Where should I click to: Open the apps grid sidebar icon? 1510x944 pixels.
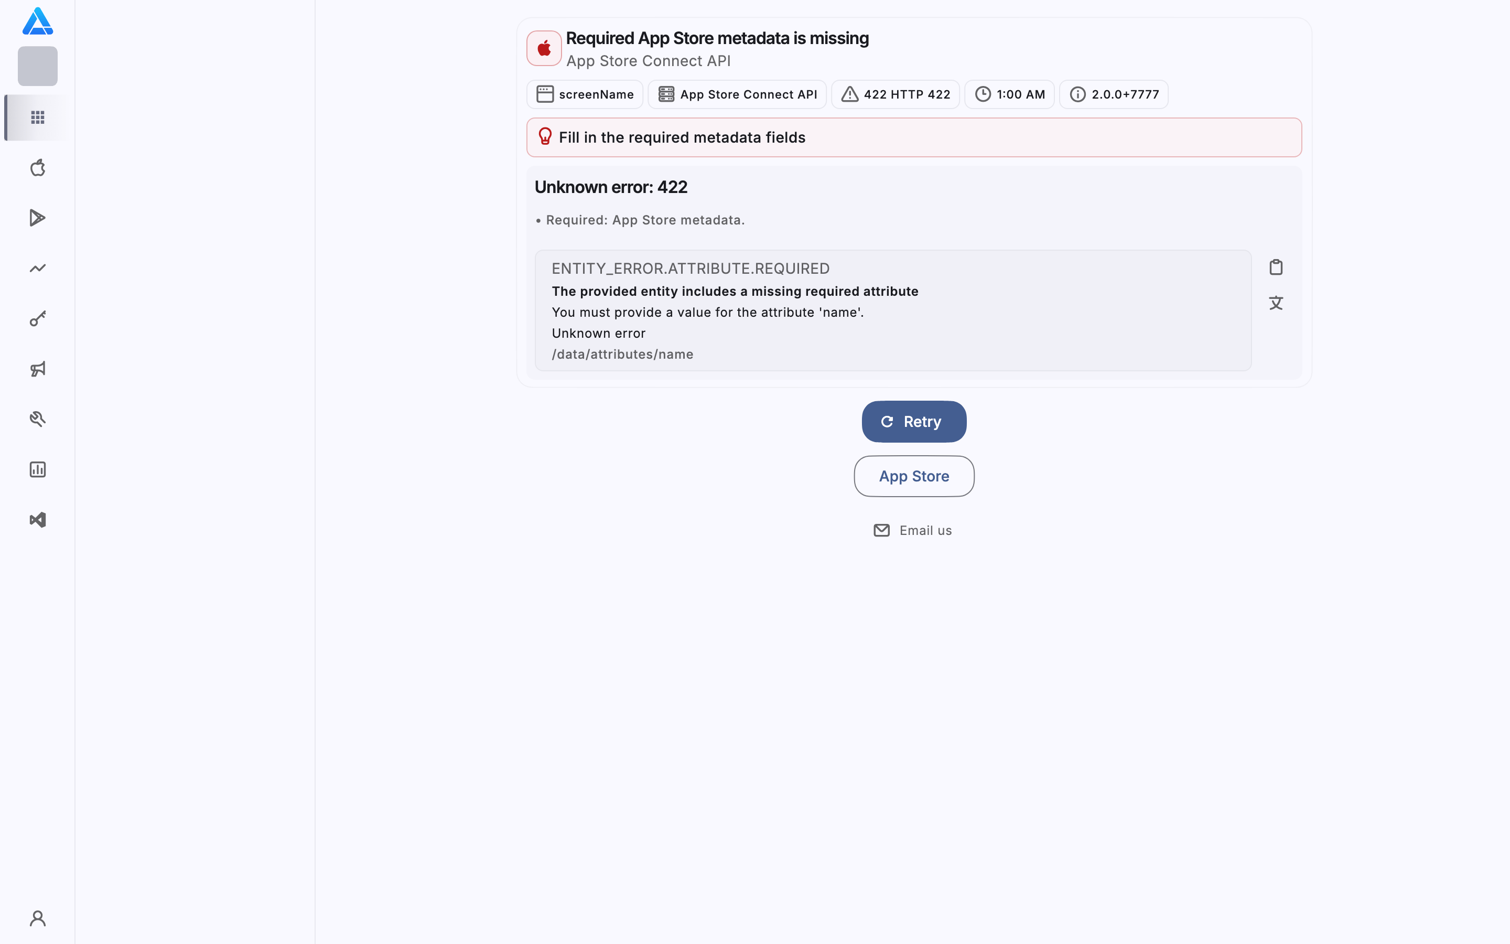[x=37, y=117]
